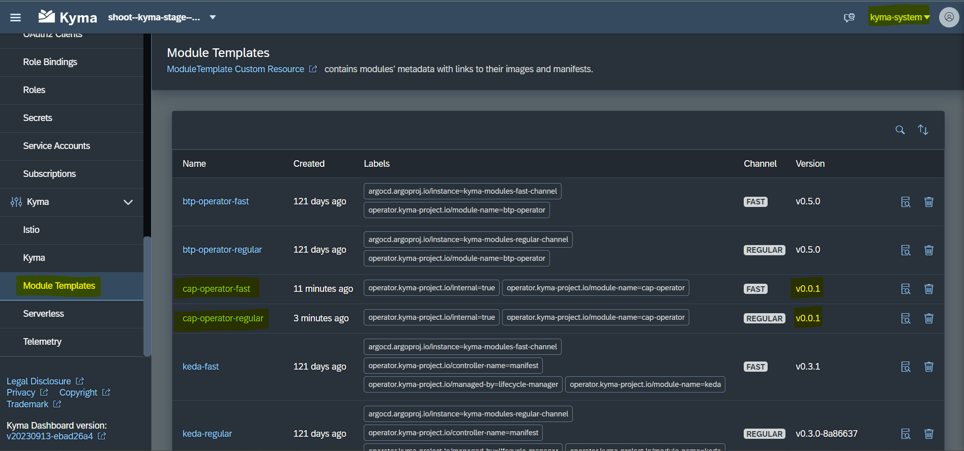The image size is (964, 451).
Task: Open btp-operator-fast module template
Action: point(216,201)
